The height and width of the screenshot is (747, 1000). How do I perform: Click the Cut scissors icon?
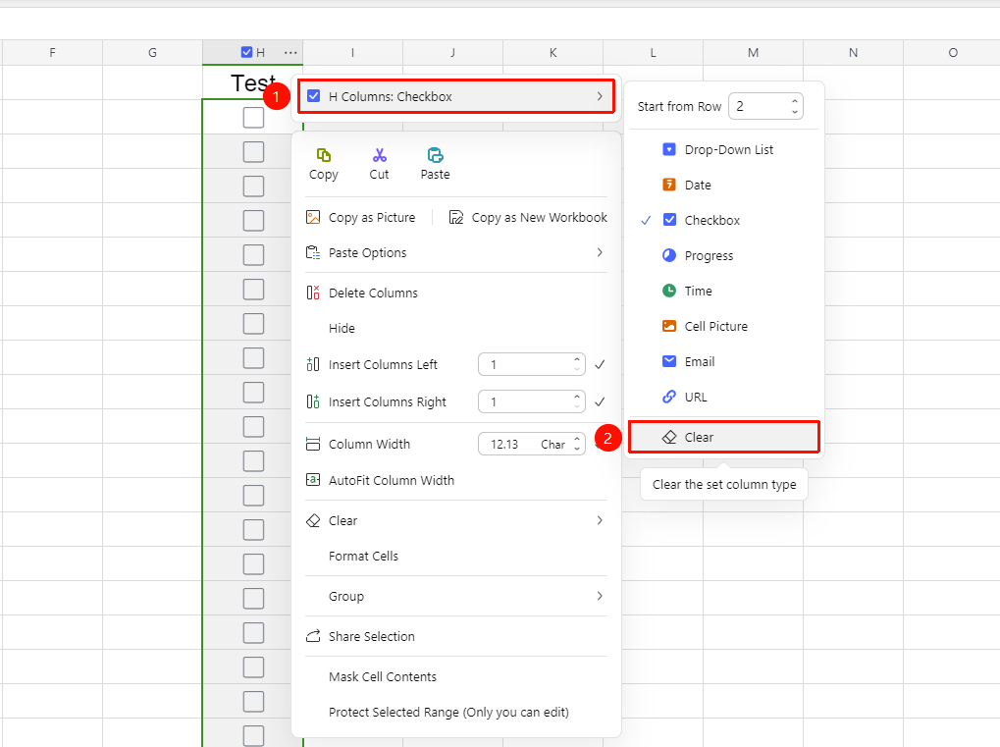point(380,155)
